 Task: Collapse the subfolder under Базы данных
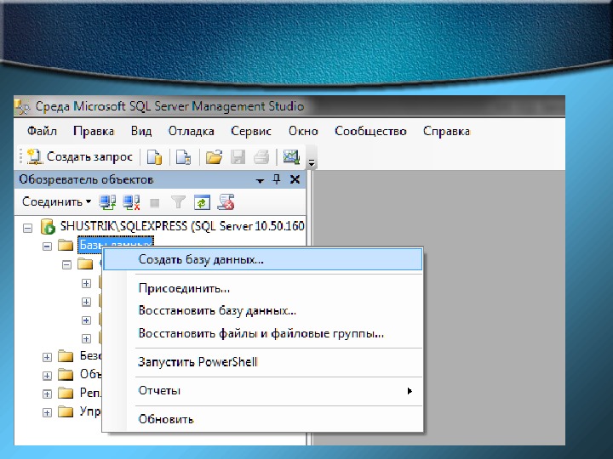(x=67, y=265)
